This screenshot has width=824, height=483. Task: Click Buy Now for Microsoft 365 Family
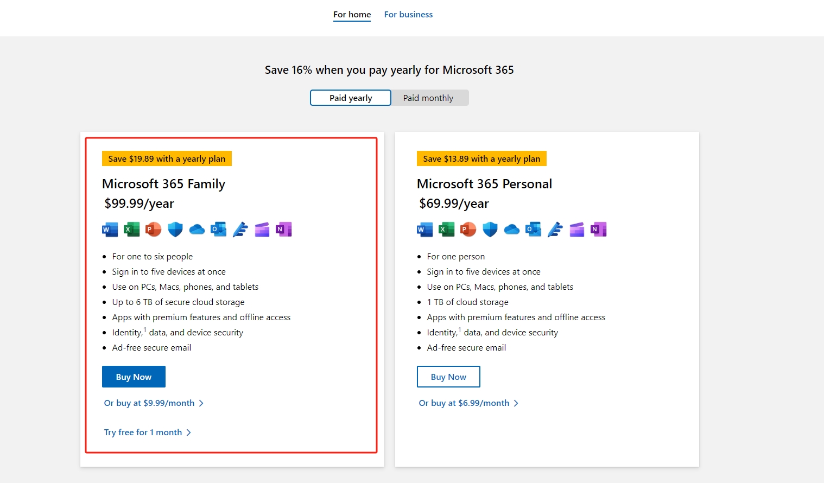(x=134, y=376)
